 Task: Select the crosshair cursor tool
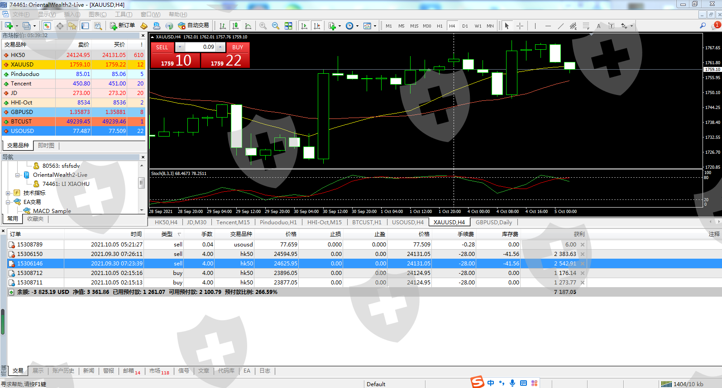click(520, 26)
